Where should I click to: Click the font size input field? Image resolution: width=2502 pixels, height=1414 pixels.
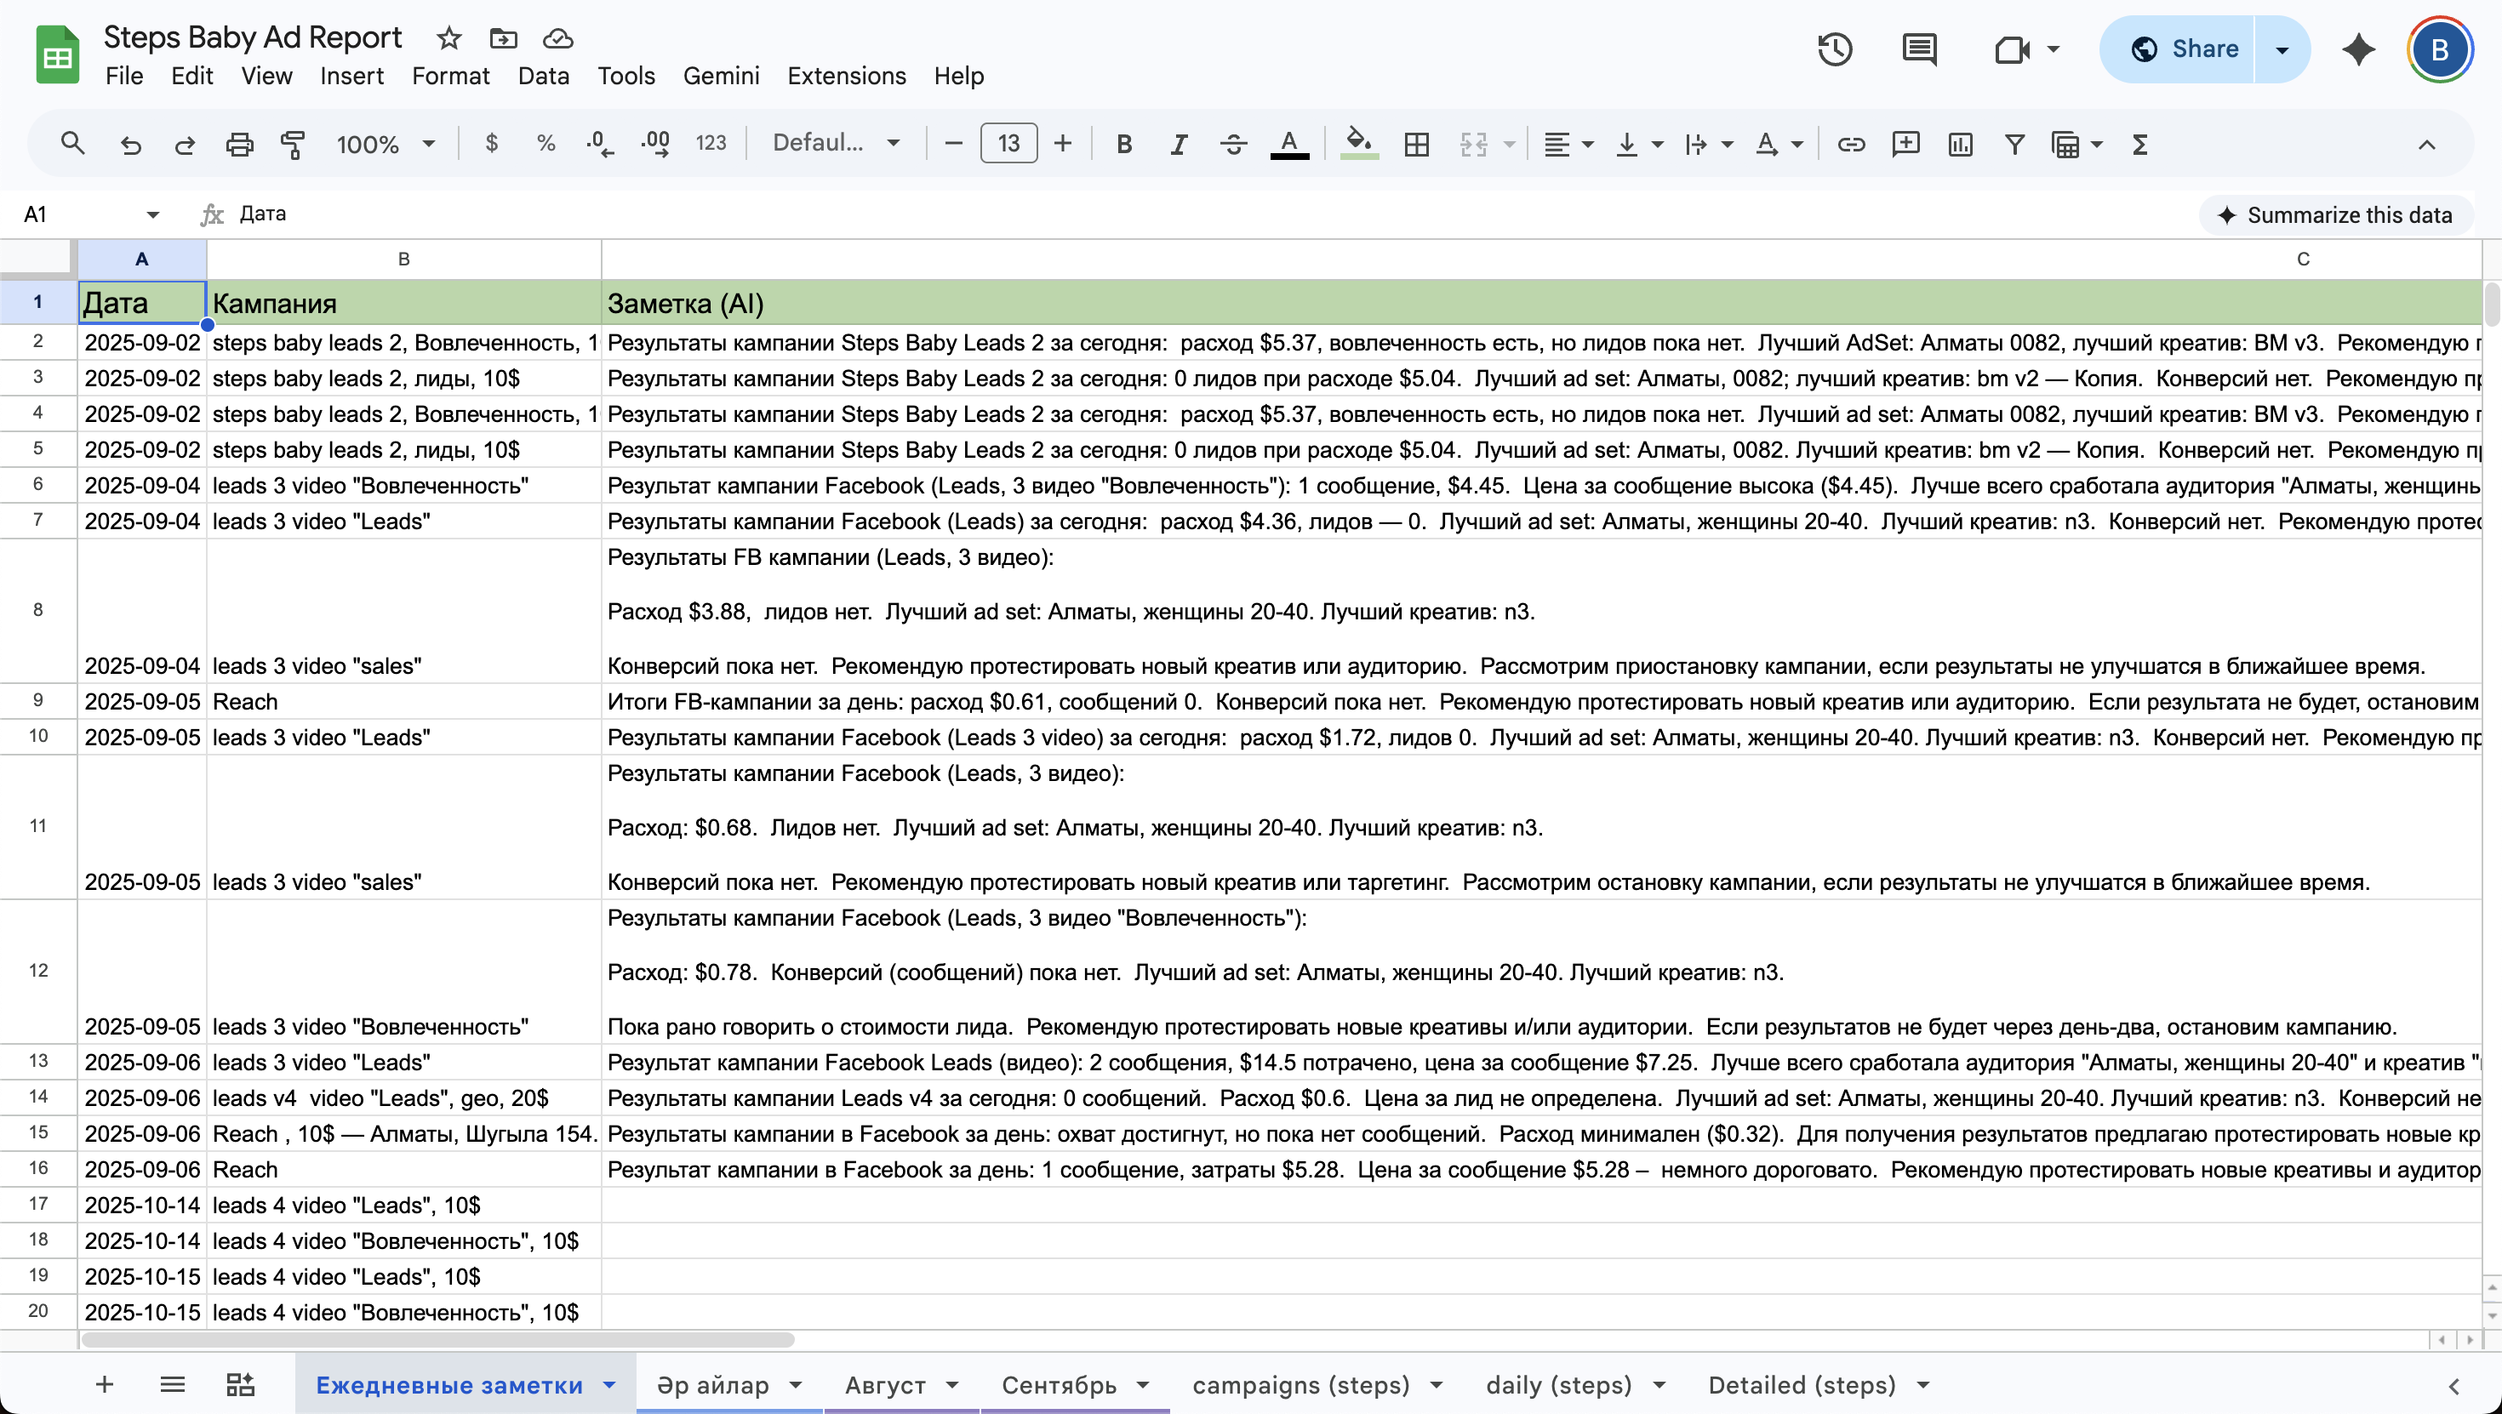coord(1009,145)
